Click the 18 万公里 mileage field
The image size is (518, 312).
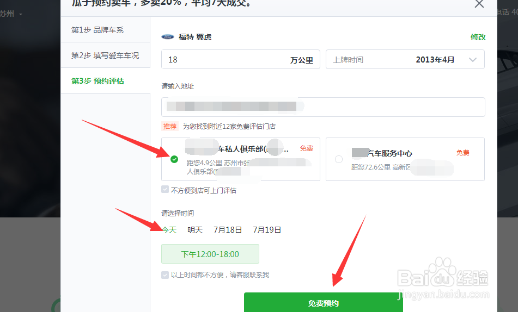[x=241, y=59]
